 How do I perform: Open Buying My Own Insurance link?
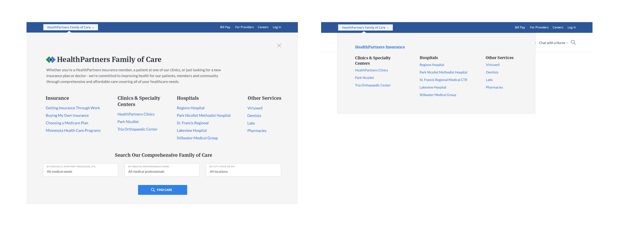67,115
